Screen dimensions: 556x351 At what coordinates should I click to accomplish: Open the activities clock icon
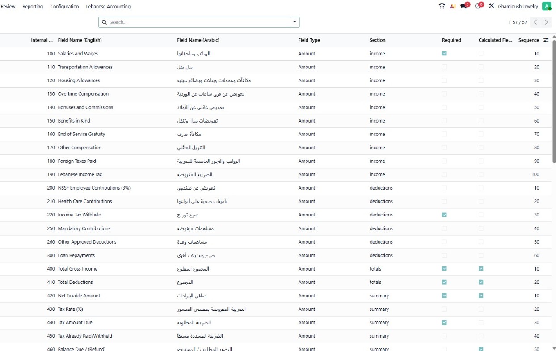478,6
